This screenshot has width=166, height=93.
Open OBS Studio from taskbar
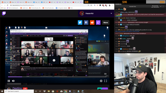[x=74, y=91]
